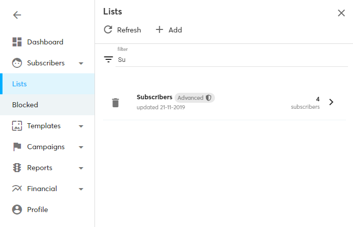Add a new list
The image size is (353, 227).
click(168, 30)
